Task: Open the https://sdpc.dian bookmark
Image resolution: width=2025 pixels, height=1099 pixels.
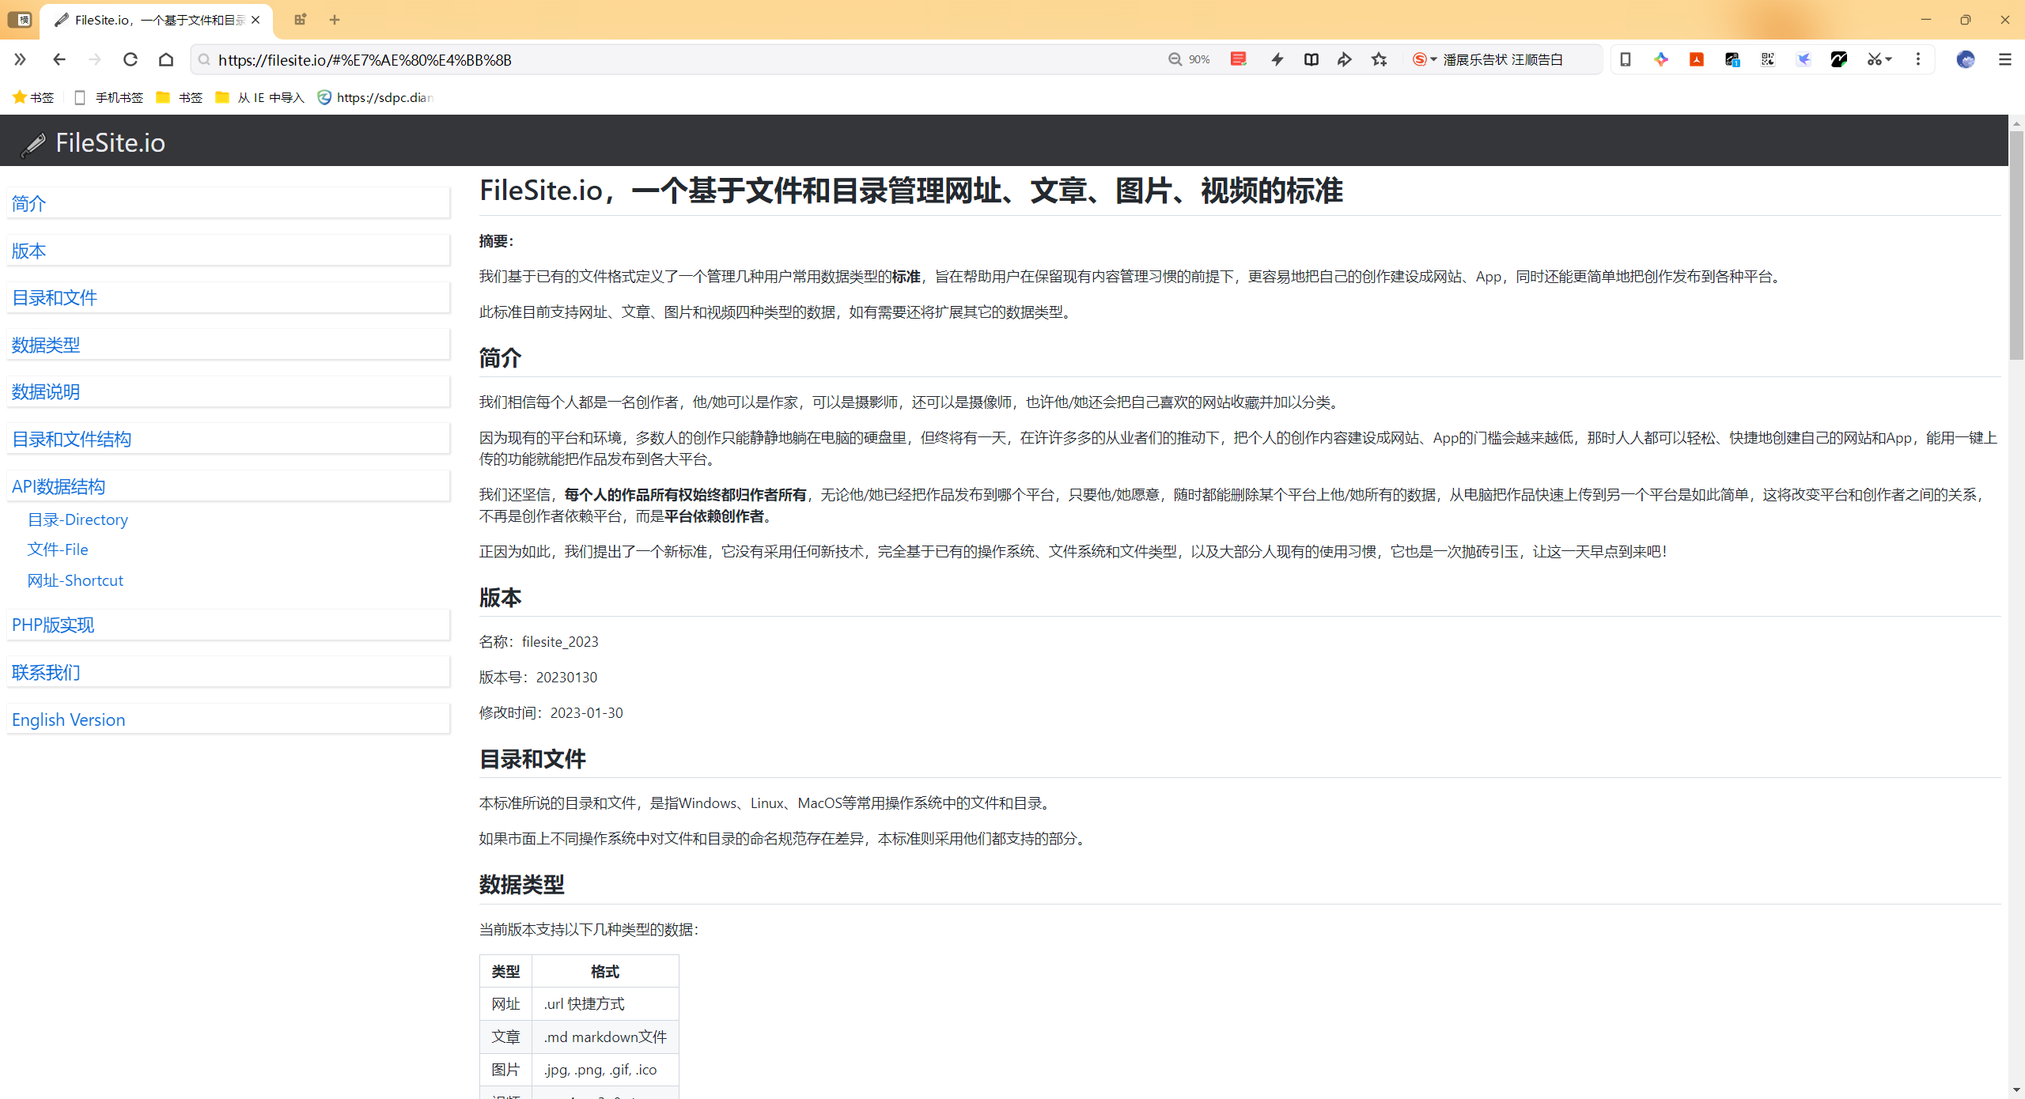Action: (x=376, y=97)
